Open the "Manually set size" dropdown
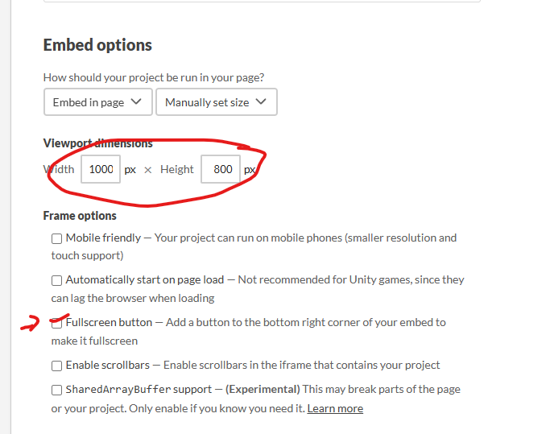 216,102
